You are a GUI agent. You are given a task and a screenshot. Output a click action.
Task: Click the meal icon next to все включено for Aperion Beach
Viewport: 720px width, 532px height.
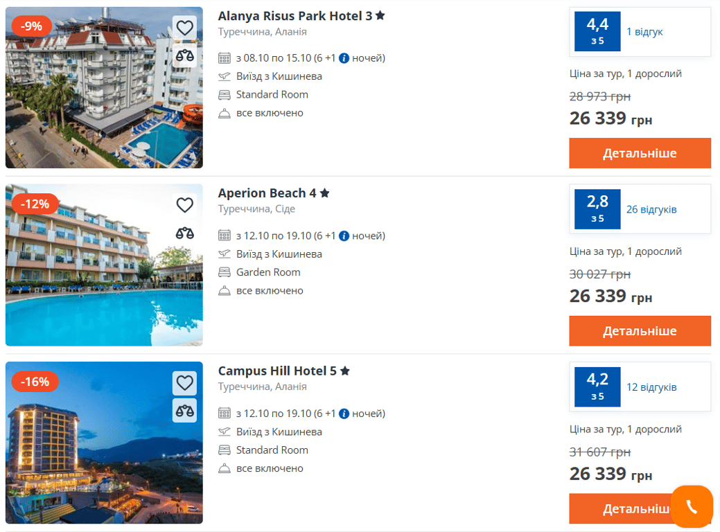click(225, 290)
